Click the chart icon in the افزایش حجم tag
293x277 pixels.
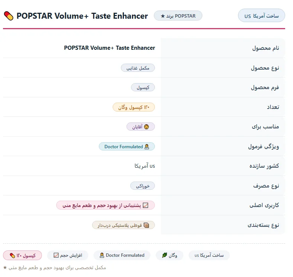click(56, 255)
